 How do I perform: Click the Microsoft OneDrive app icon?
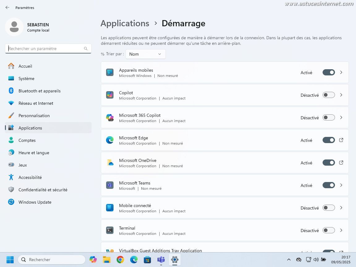110,163
